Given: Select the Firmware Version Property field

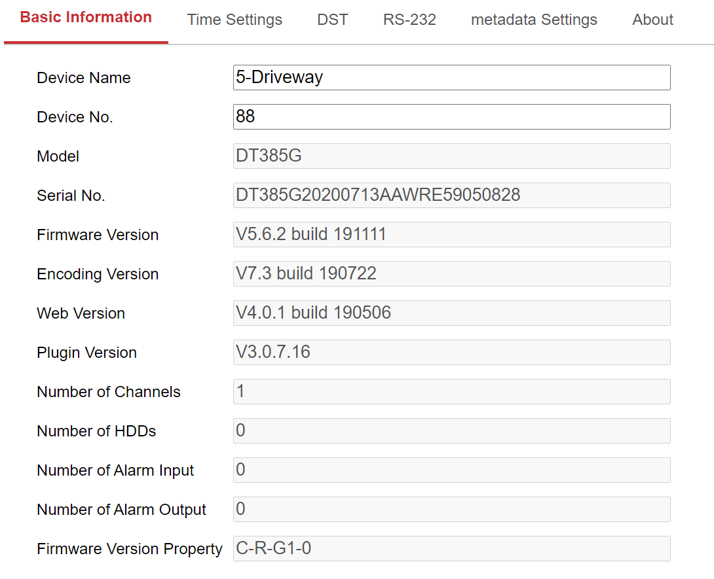Looking at the screenshot, I should coord(451,548).
